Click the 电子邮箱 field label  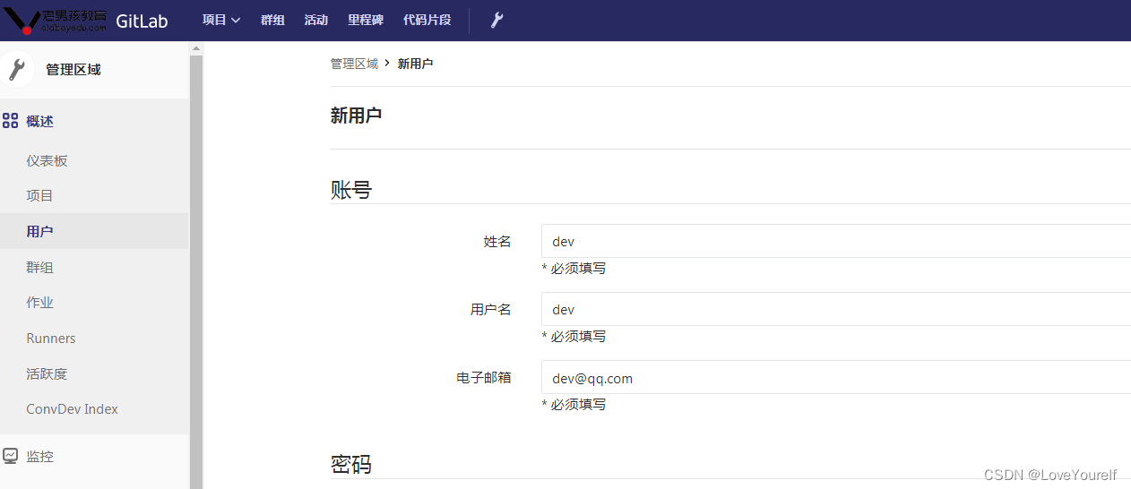point(484,377)
